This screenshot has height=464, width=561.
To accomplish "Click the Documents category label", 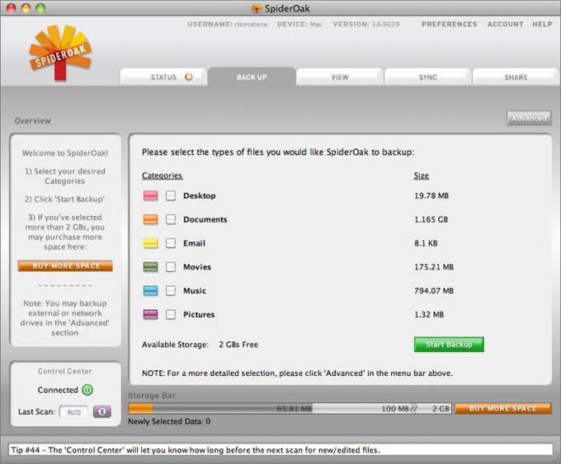I will pos(205,219).
